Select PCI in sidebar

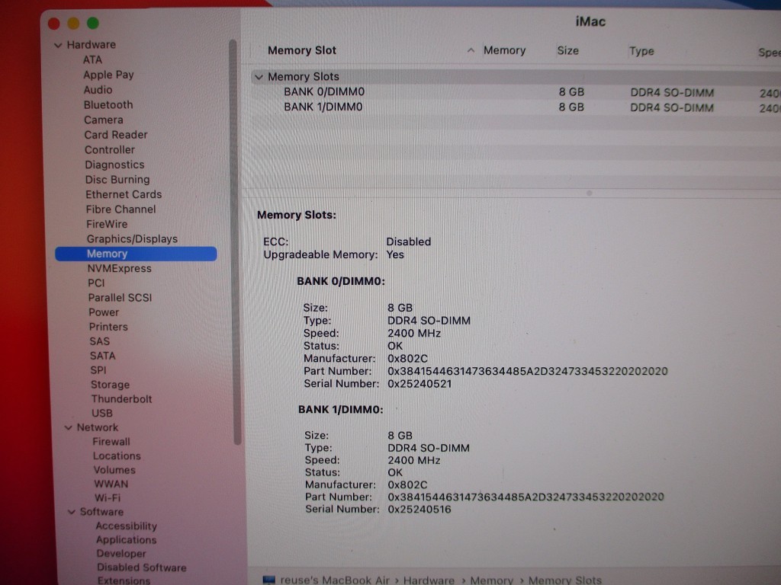pyautogui.click(x=97, y=283)
